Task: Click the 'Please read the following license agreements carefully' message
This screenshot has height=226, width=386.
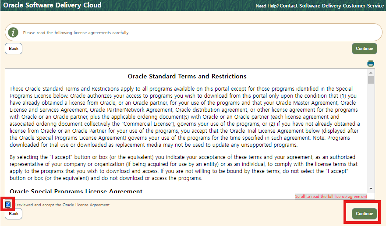Action: (76, 33)
